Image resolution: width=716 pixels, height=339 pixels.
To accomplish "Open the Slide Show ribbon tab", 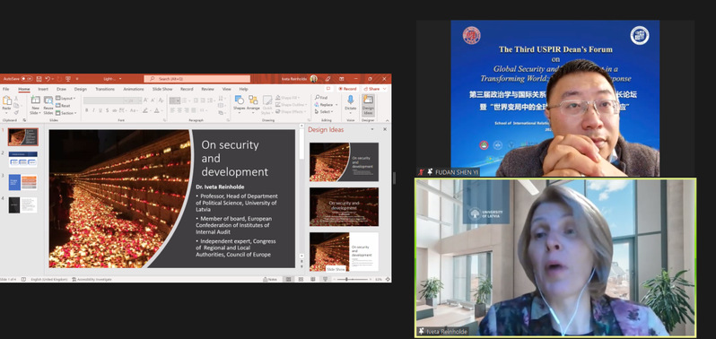I will click(162, 89).
